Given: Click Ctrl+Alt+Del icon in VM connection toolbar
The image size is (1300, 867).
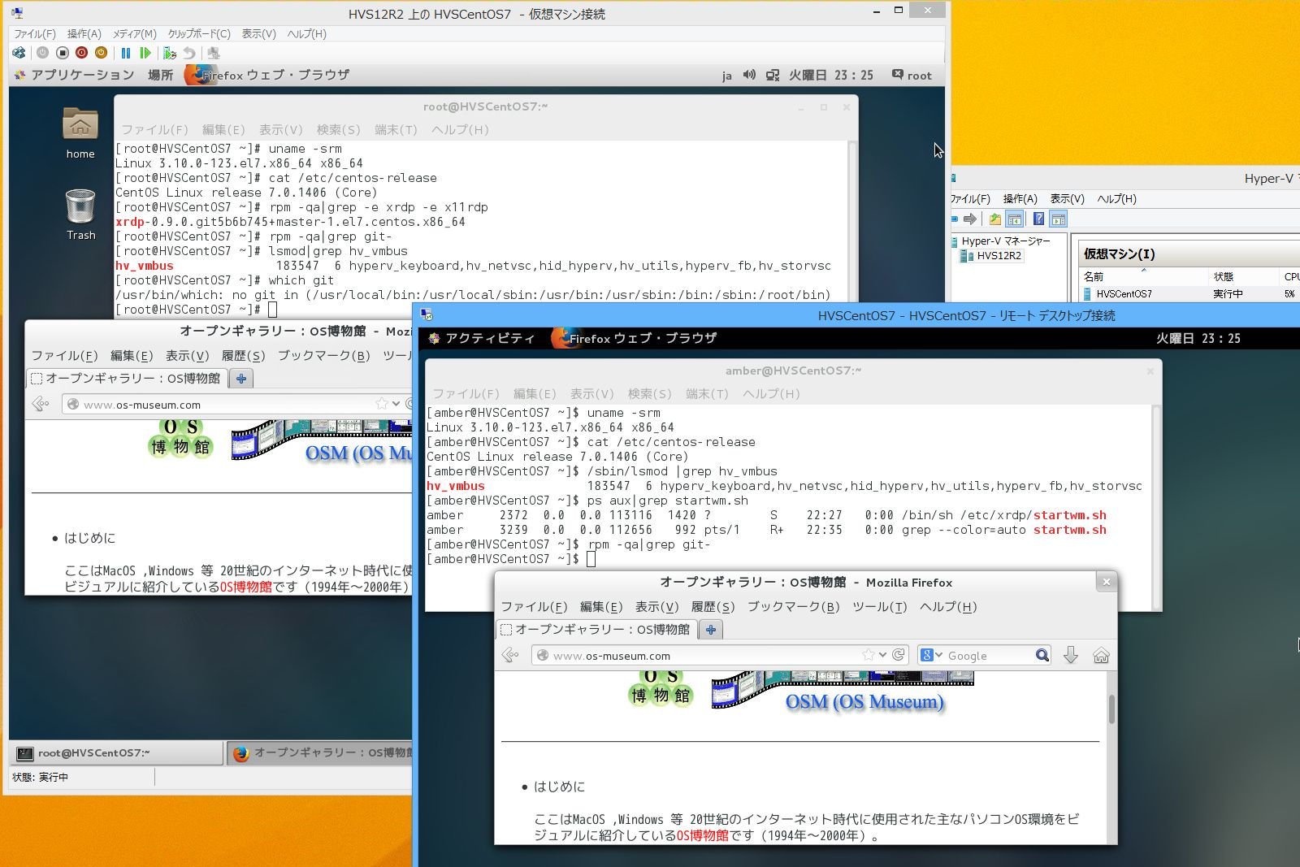Looking at the screenshot, I should coord(19,53).
